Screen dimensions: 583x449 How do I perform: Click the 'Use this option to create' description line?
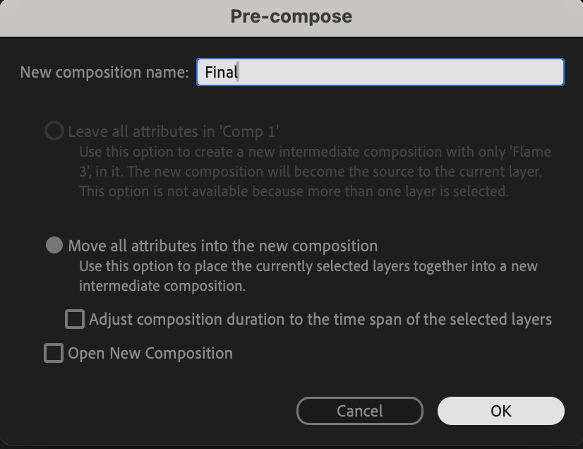315,152
